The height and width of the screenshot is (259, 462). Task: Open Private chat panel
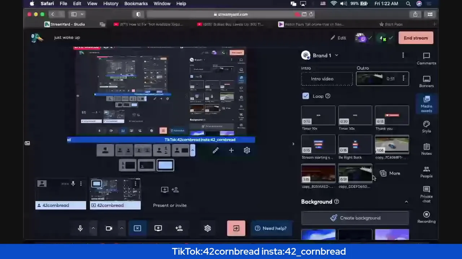point(426,194)
